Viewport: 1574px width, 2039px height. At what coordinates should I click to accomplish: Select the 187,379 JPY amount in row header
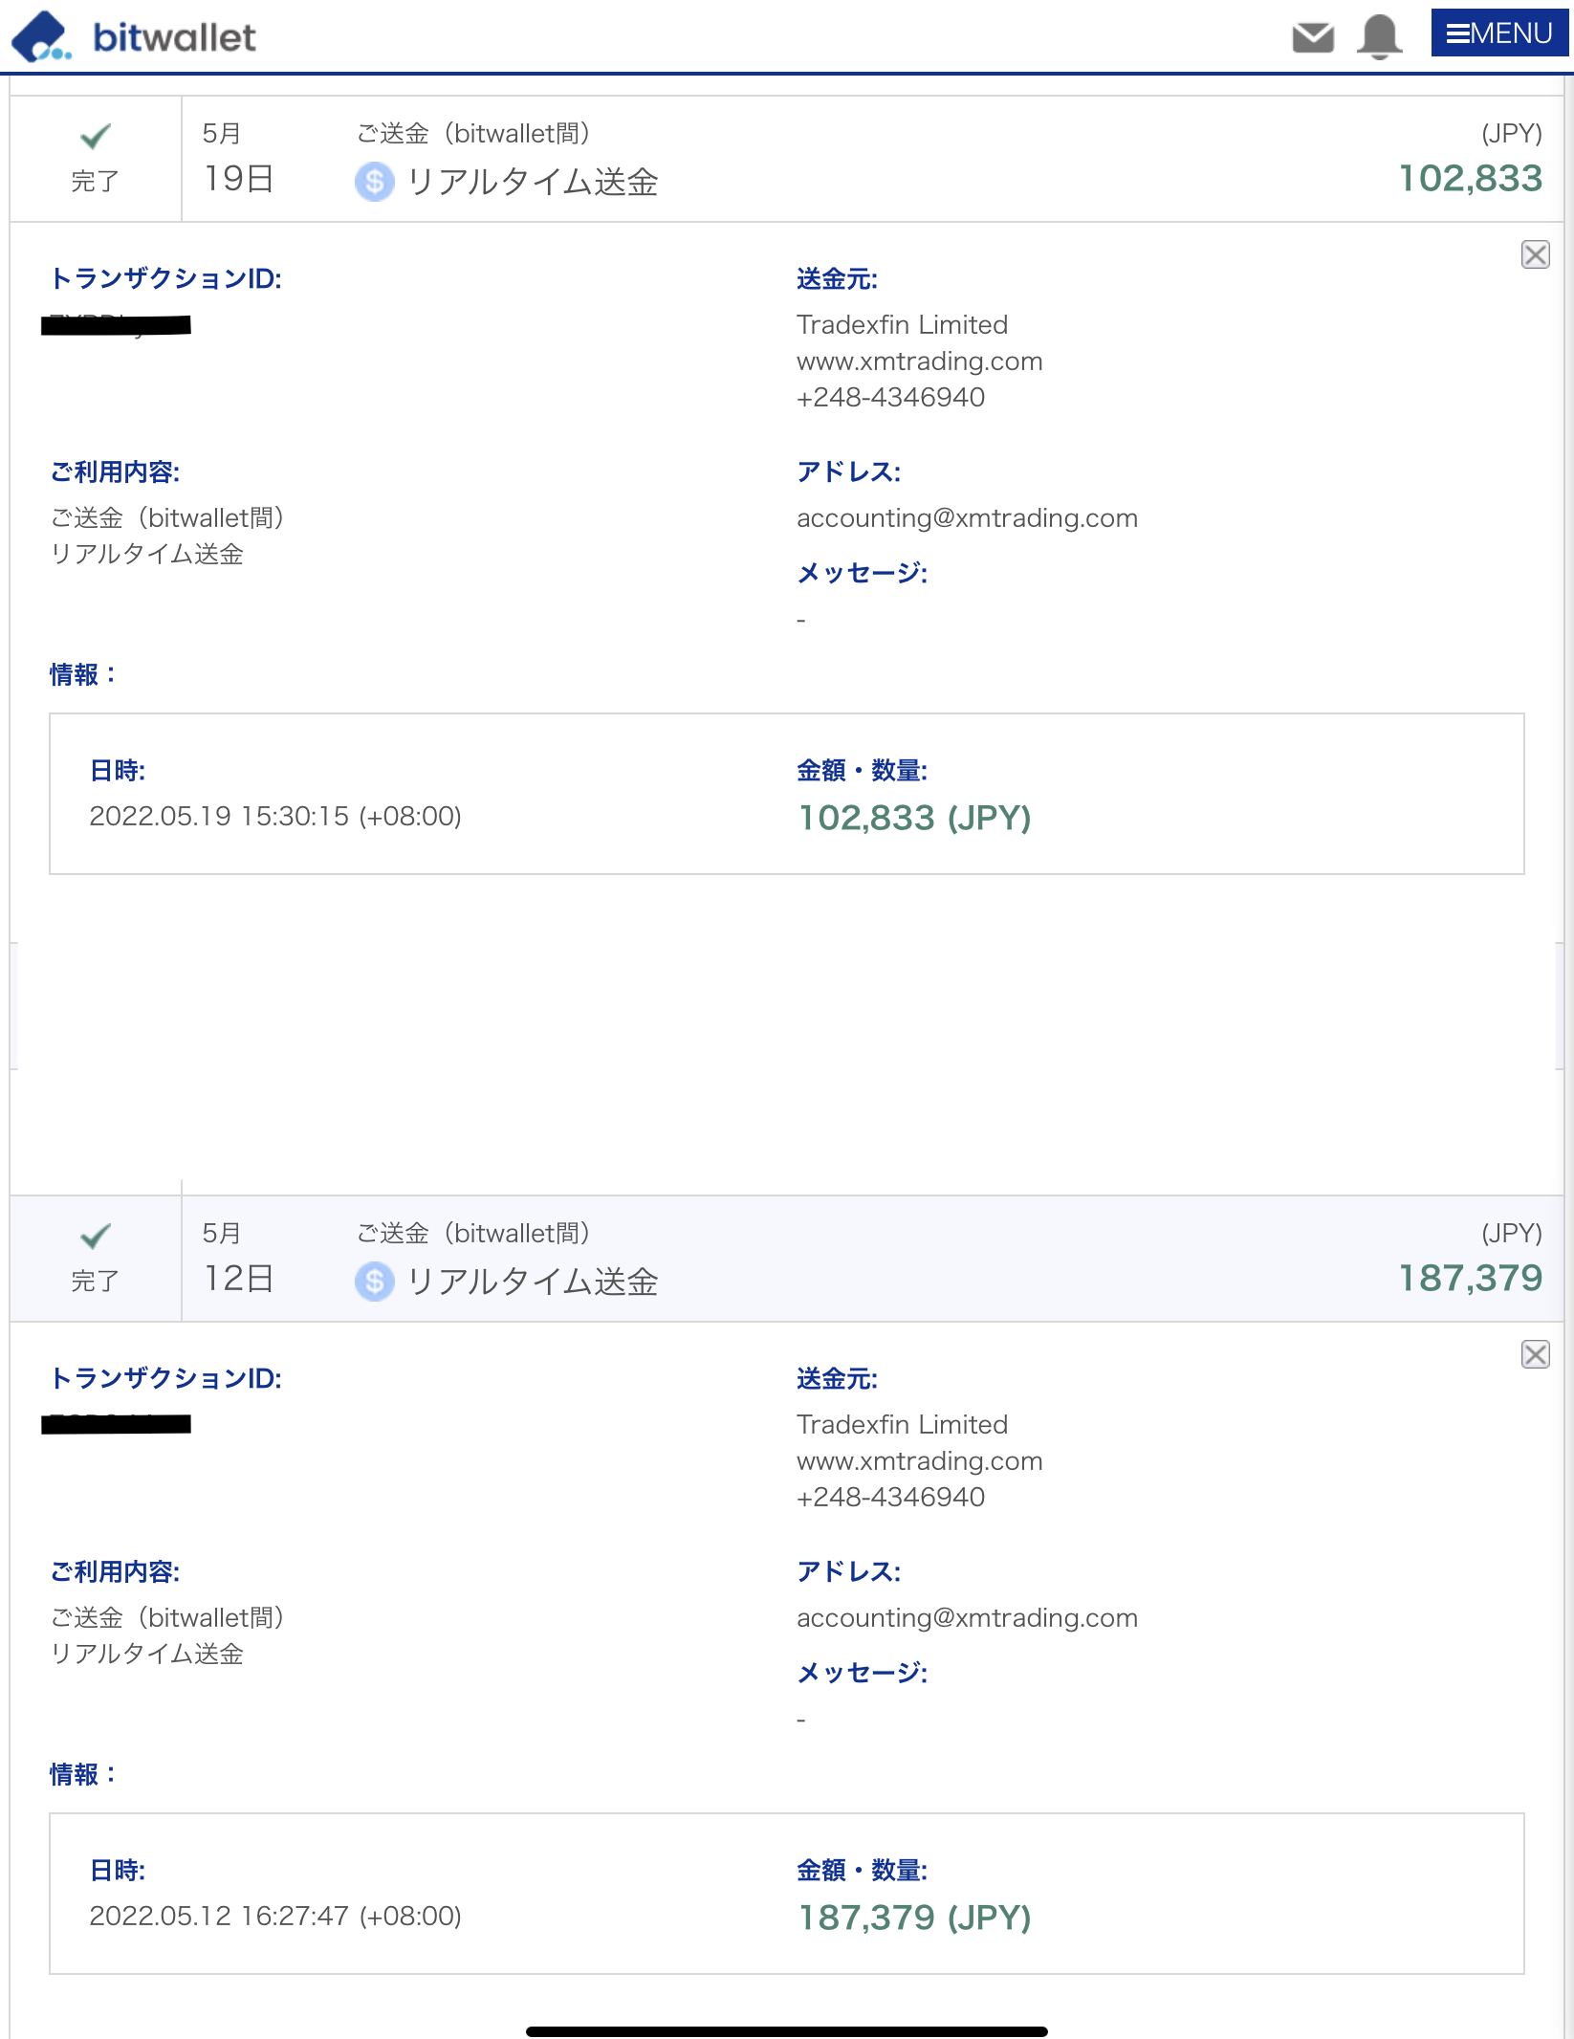coord(1471,1279)
